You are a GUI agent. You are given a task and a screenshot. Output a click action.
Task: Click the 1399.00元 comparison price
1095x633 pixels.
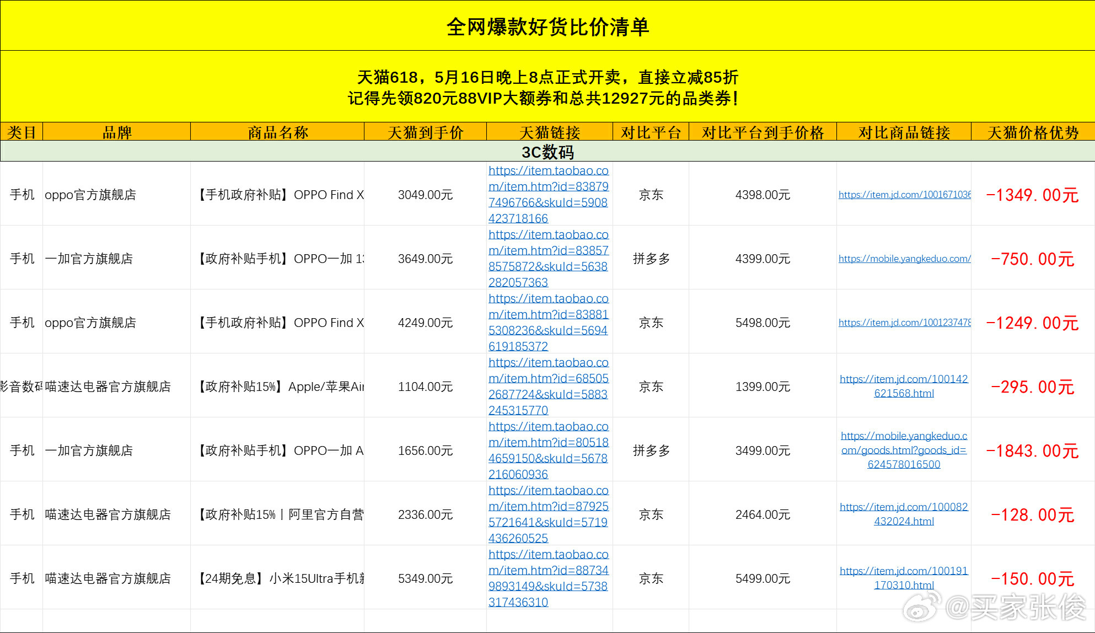click(763, 387)
